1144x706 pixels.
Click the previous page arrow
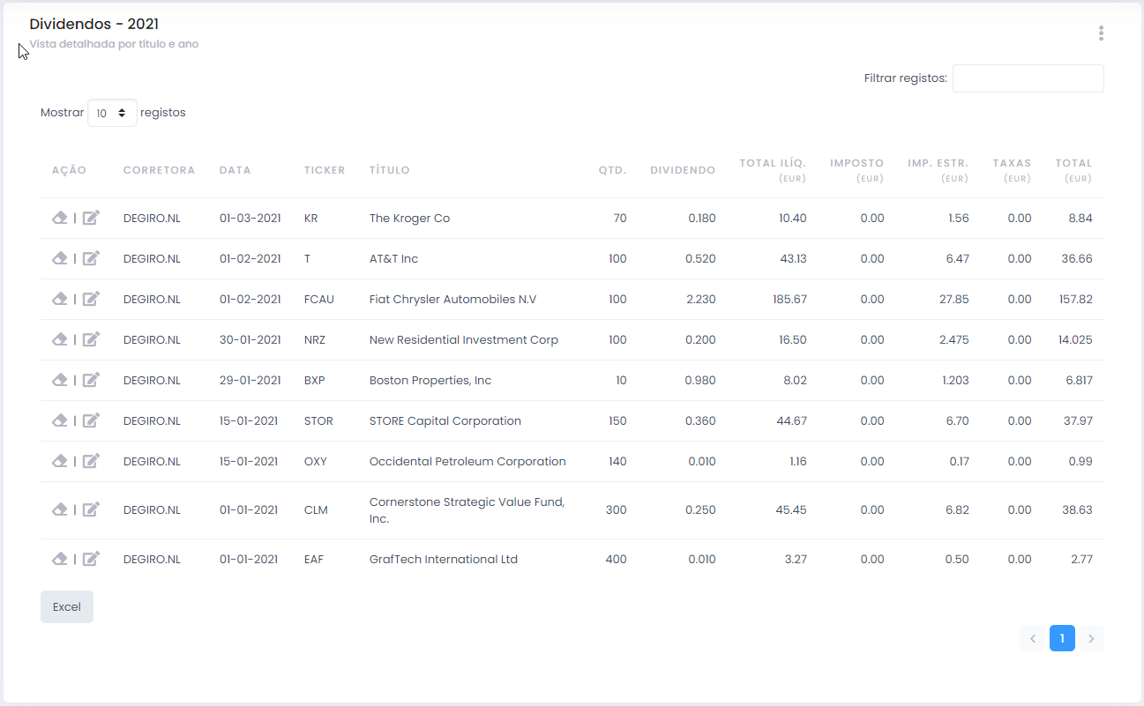pyautogui.click(x=1033, y=638)
